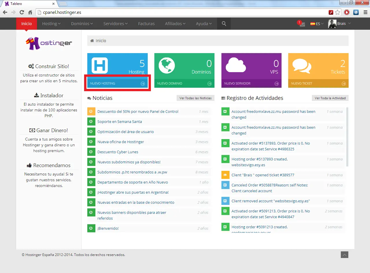The width and height of the screenshot is (370, 273).
Task: Open the ES language selector
Action: point(317,24)
